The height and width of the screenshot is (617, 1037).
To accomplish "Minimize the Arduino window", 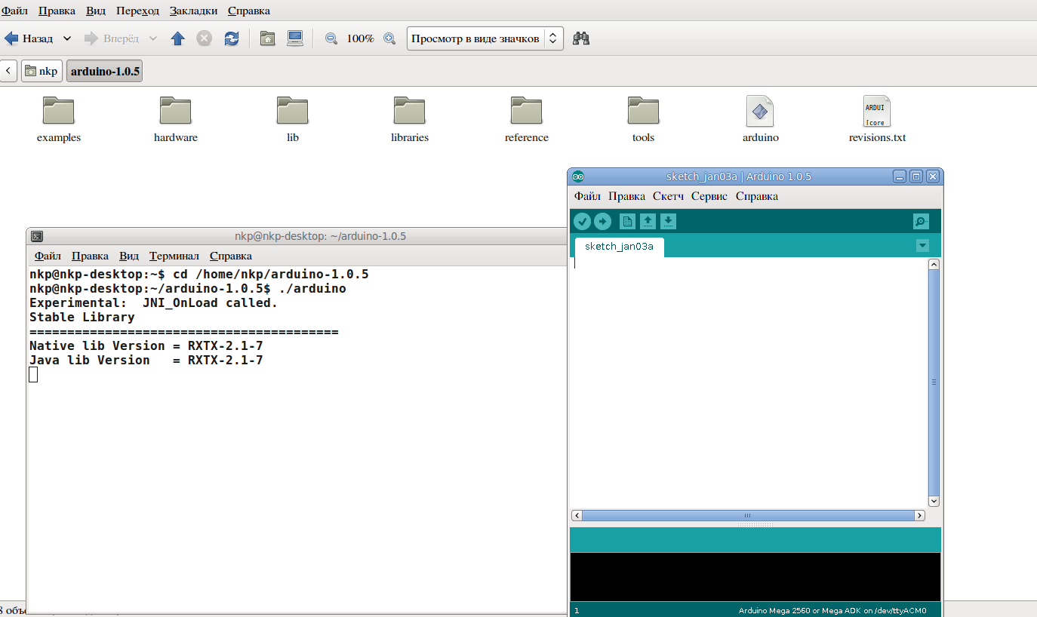I will point(900,177).
